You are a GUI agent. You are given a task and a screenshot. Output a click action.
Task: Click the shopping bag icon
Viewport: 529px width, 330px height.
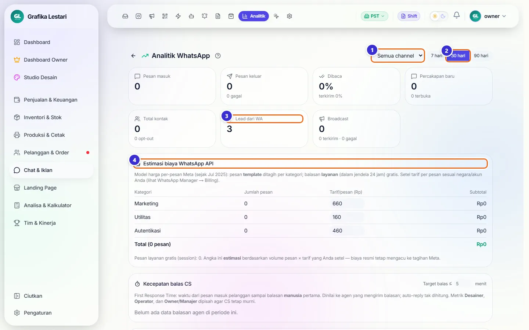pyautogui.click(x=231, y=16)
